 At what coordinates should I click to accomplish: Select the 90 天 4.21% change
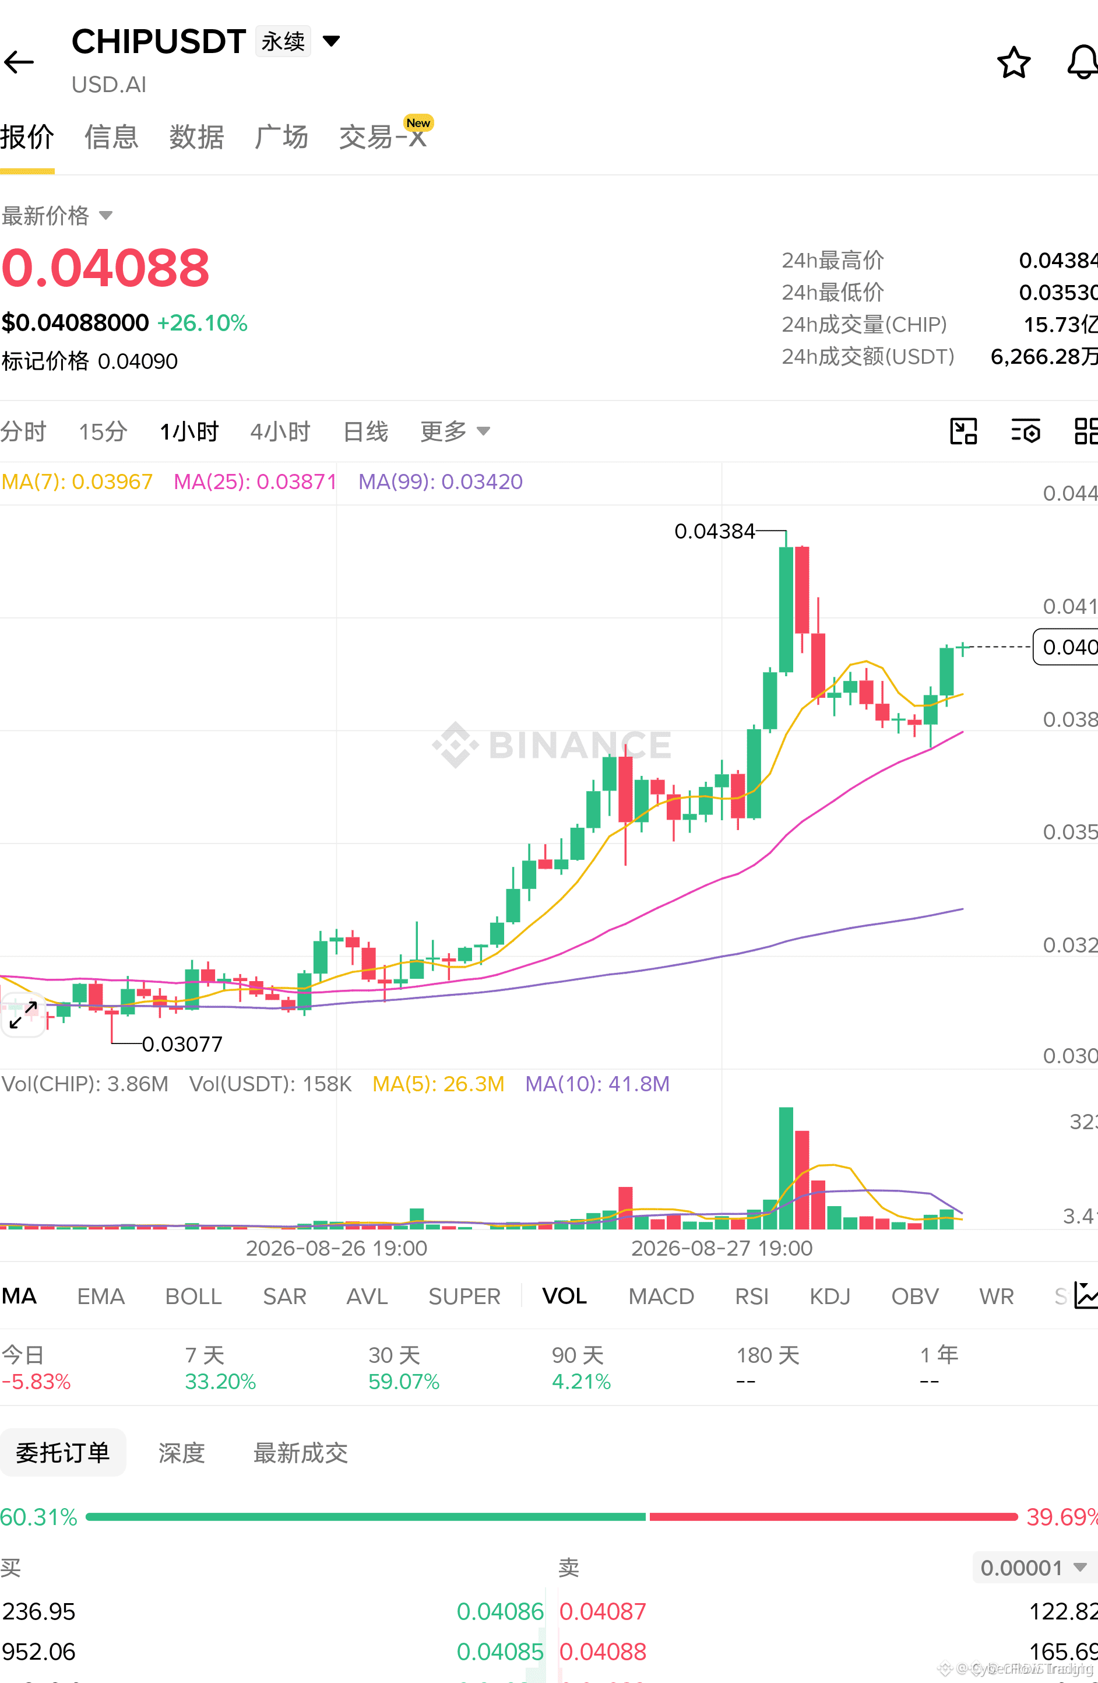tap(581, 1368)
